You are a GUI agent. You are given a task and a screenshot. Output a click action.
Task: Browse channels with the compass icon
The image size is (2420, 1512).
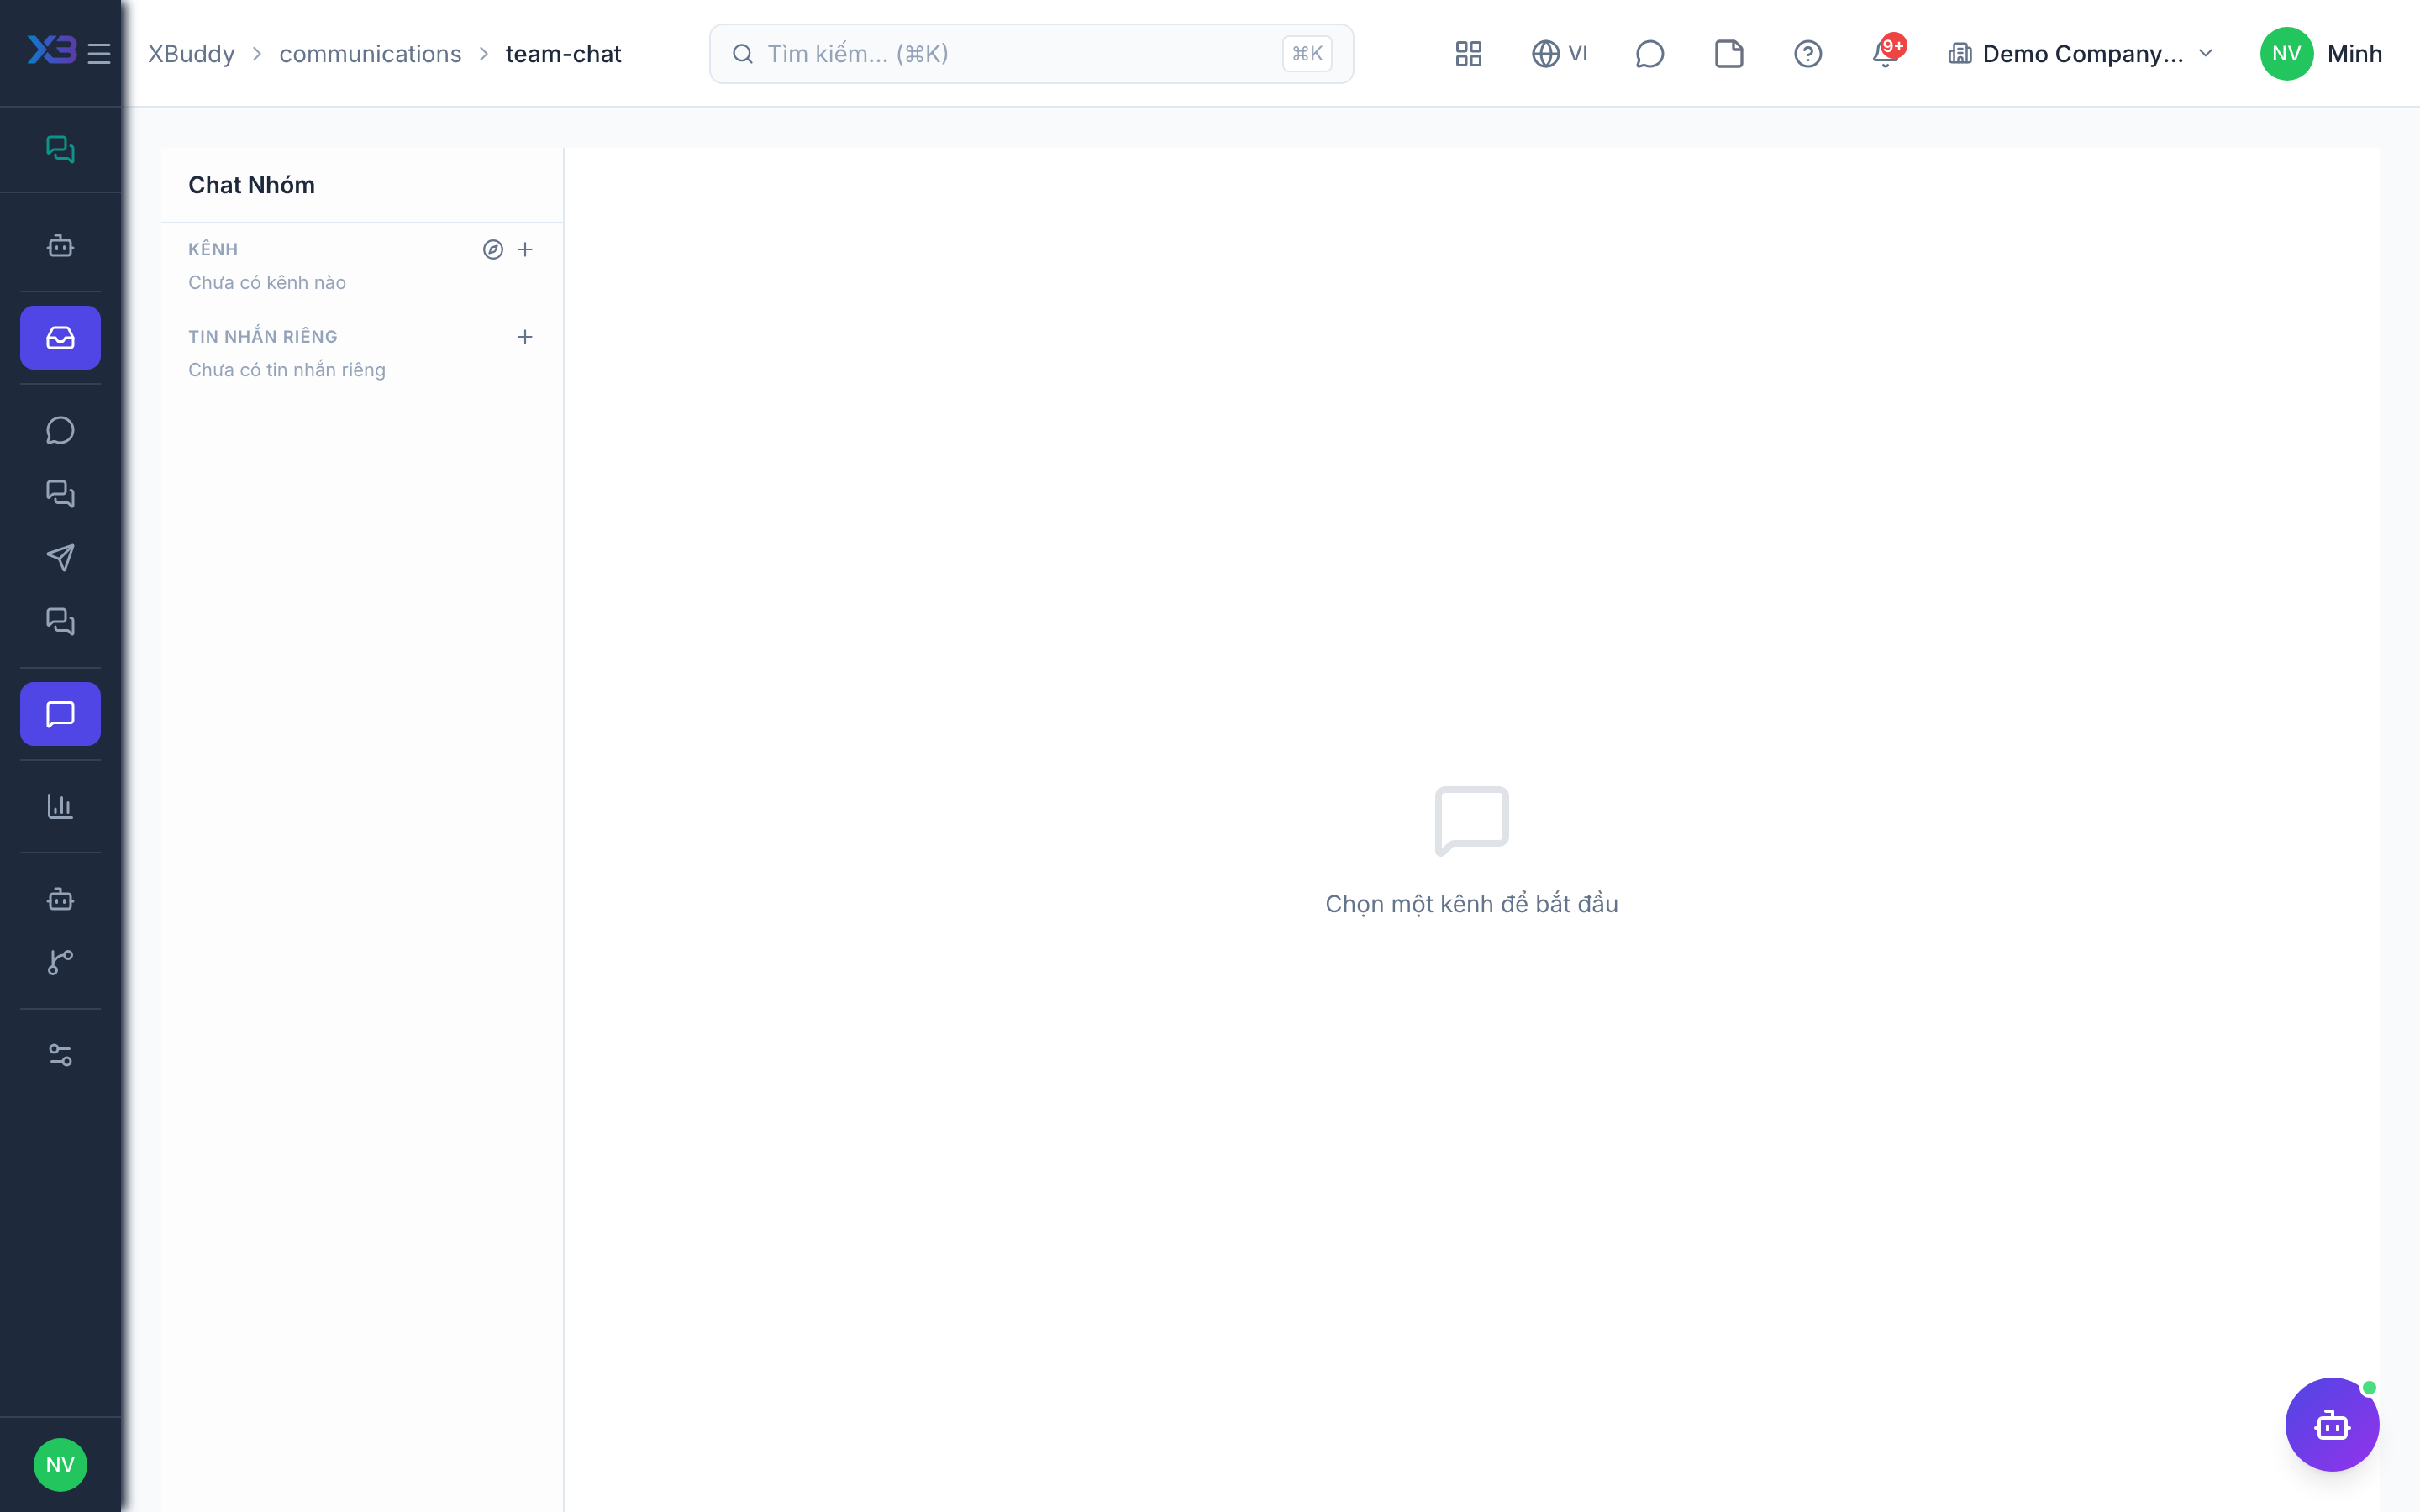tap(493, 249)
